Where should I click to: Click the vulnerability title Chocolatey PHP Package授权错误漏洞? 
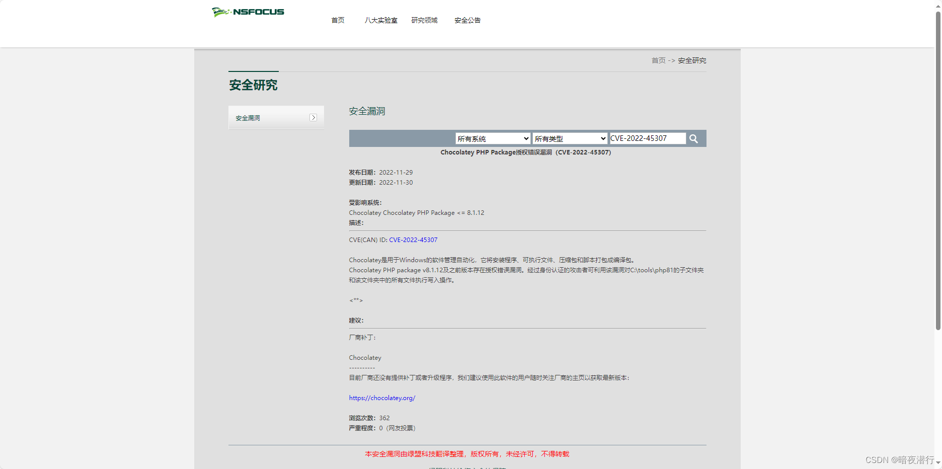(526, 152)
